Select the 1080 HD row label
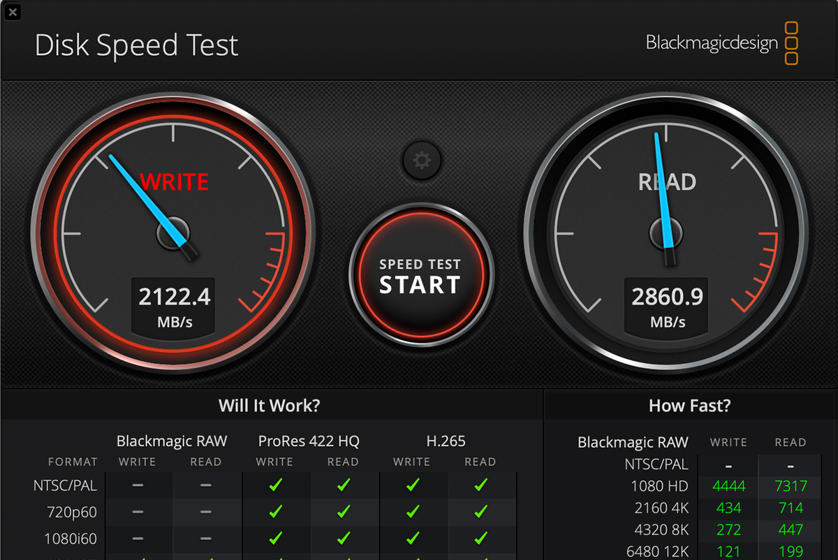This screenshot has width=838, height=560. tap(659, 486)
